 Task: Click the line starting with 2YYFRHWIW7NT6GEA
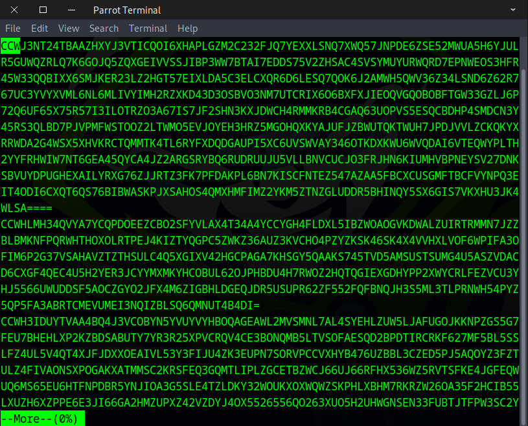(259, 161)
